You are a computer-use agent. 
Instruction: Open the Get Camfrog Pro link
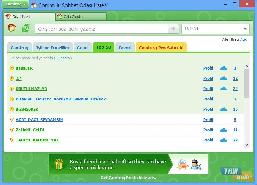[117, 178]
